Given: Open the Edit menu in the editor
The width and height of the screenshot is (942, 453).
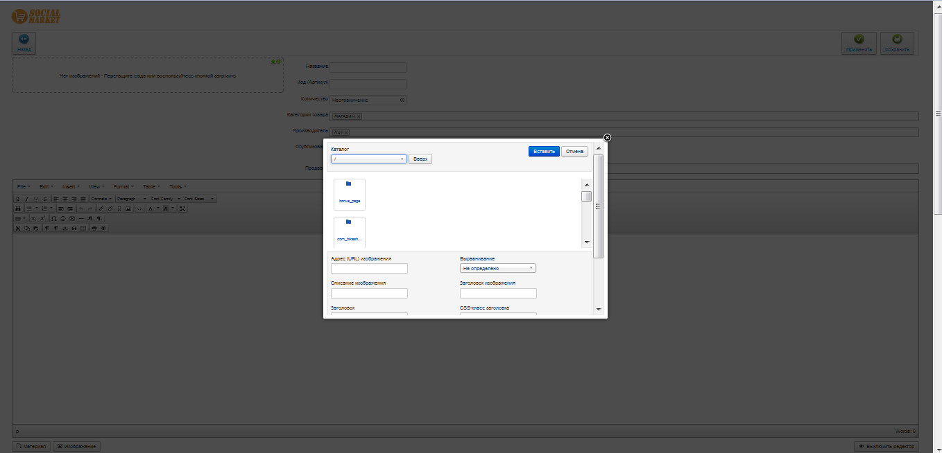Looking at the screenshot, I should (x=46, y=186).
